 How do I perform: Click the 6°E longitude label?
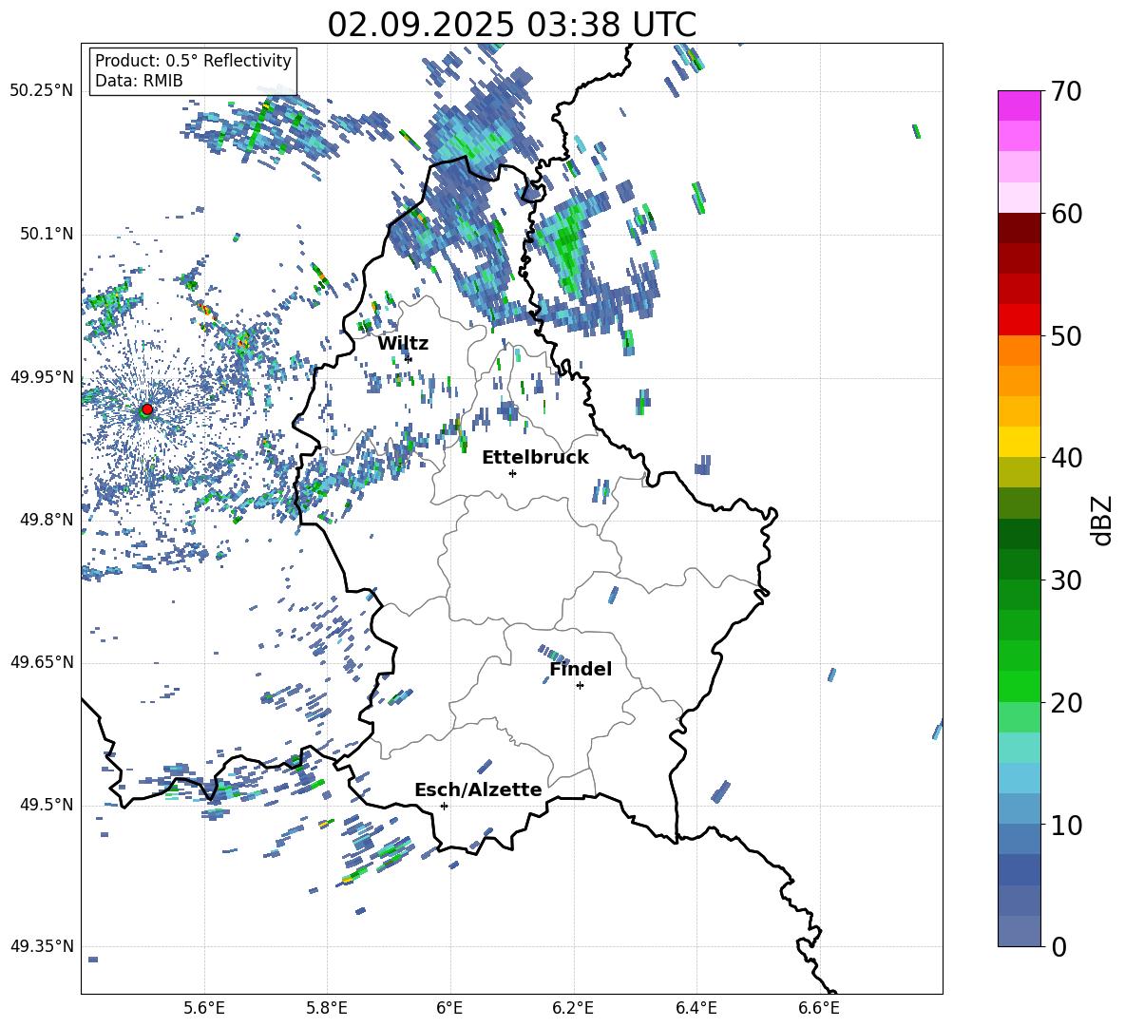click(449, 1008)
